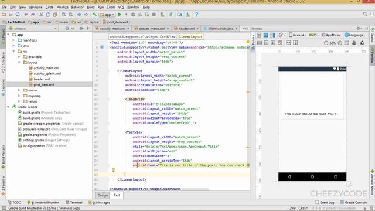375x211 pixels.
Task: Click Scroll from Source target icon
Action: pyautogui.click(x=67, y=29)
